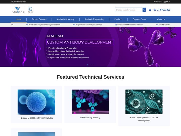The image size is (181, 136).
Task: Click speaker icon before Rapid Rabbit Polyclonal
Action: [x=27, y=25]
